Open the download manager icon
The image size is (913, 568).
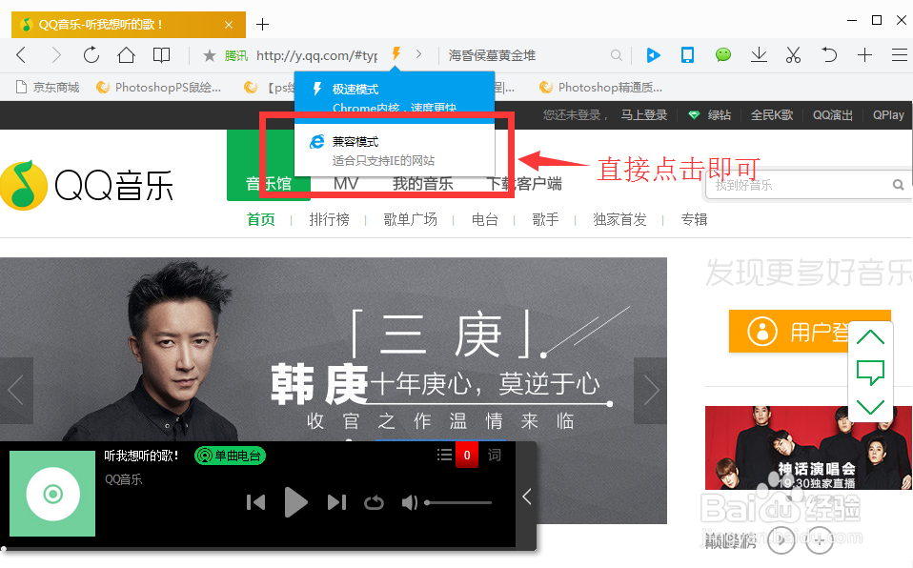(x=759, y=55)
